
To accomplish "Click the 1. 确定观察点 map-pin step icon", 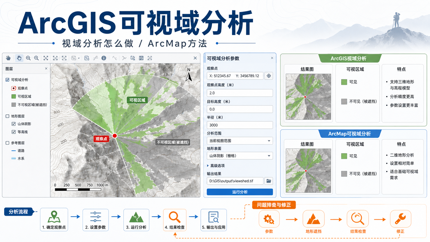I will click(x=54, y=217).
